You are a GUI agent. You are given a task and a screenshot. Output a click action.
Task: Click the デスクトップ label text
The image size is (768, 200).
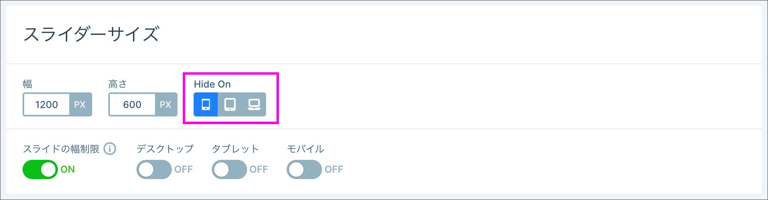(x=165, y=149)
